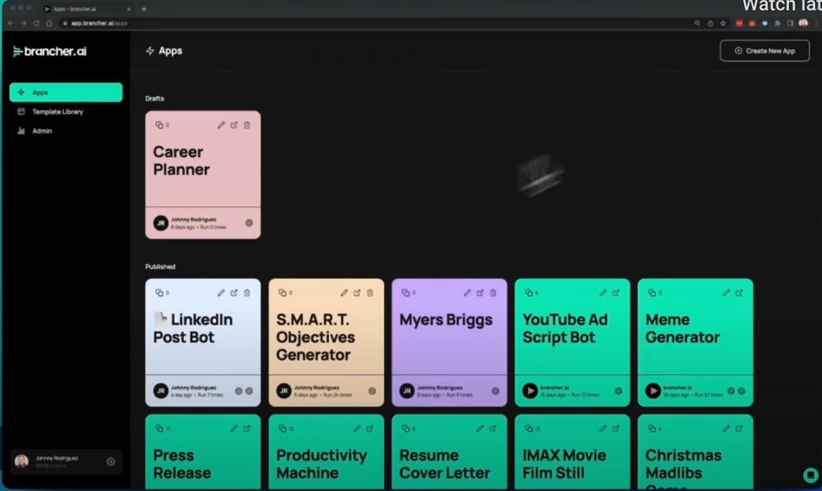Open LinkedIn Post Bot external link icon
822x491 pixels.
234,293
